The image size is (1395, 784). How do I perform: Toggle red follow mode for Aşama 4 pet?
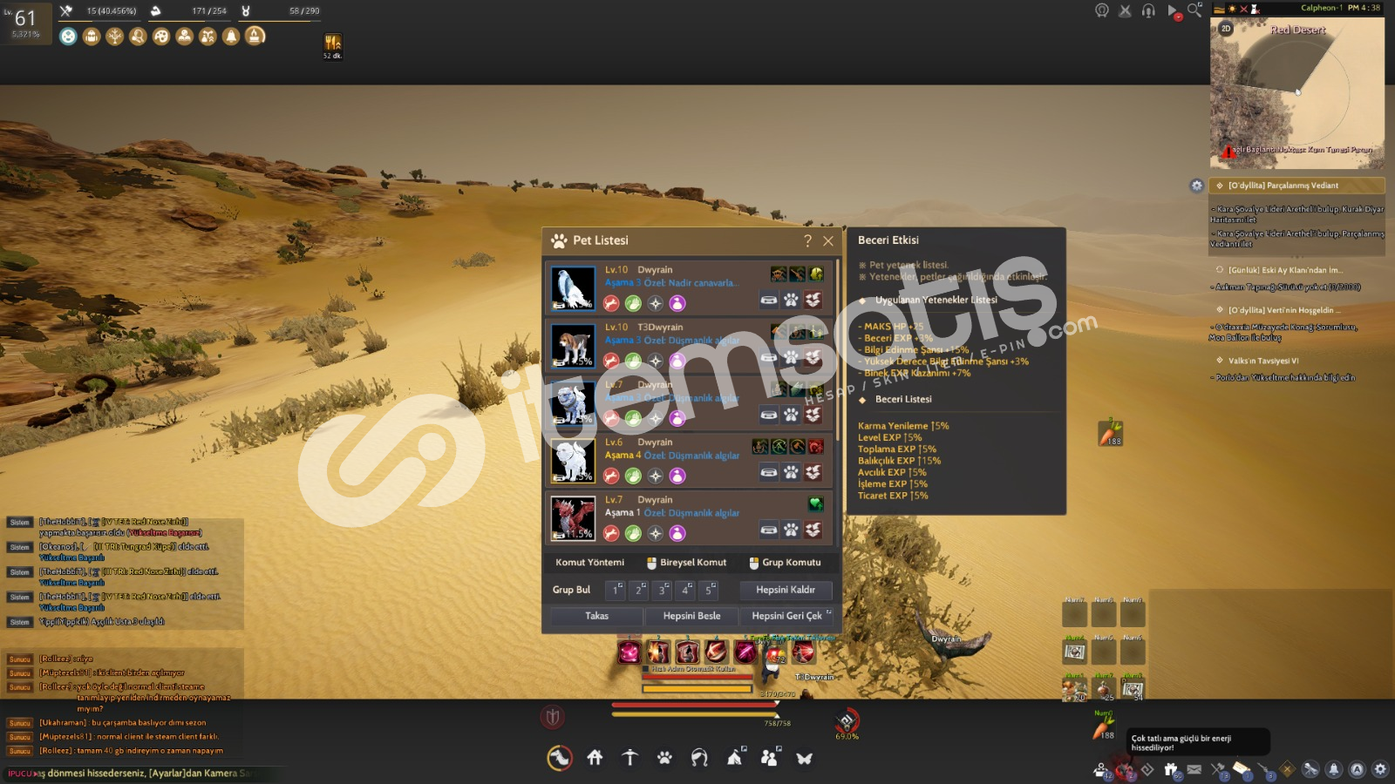click(x=611, y=476)
